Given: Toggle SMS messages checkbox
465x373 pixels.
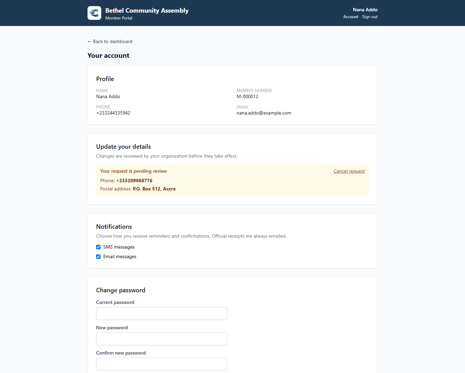Looking at the screenshot, I should [x=98, y=247].
